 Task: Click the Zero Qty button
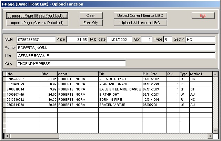click(91, 23)
